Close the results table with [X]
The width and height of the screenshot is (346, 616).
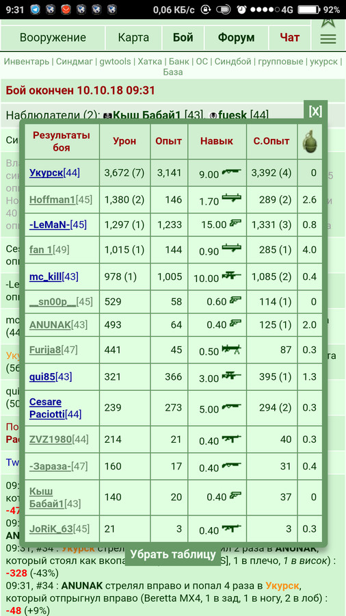point(315,111)
